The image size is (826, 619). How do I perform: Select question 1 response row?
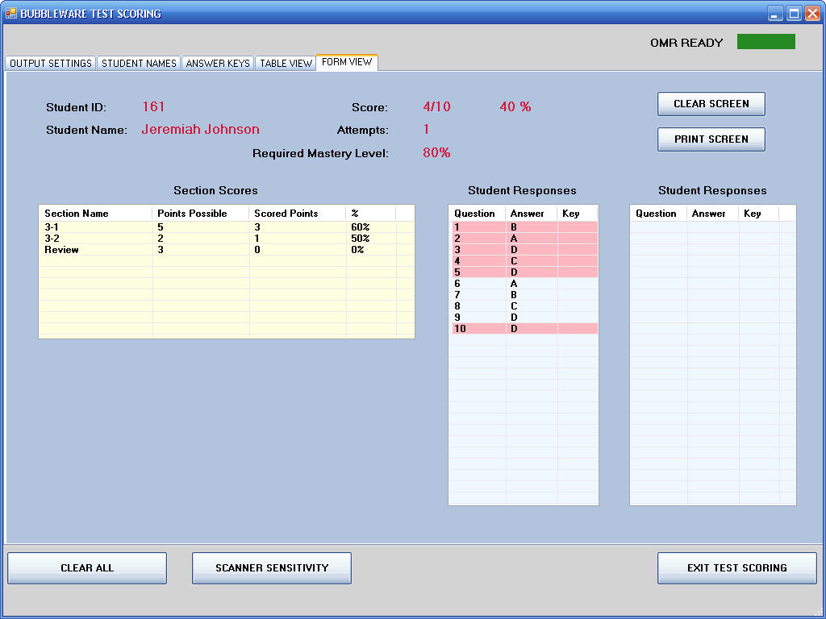point(524,226)
